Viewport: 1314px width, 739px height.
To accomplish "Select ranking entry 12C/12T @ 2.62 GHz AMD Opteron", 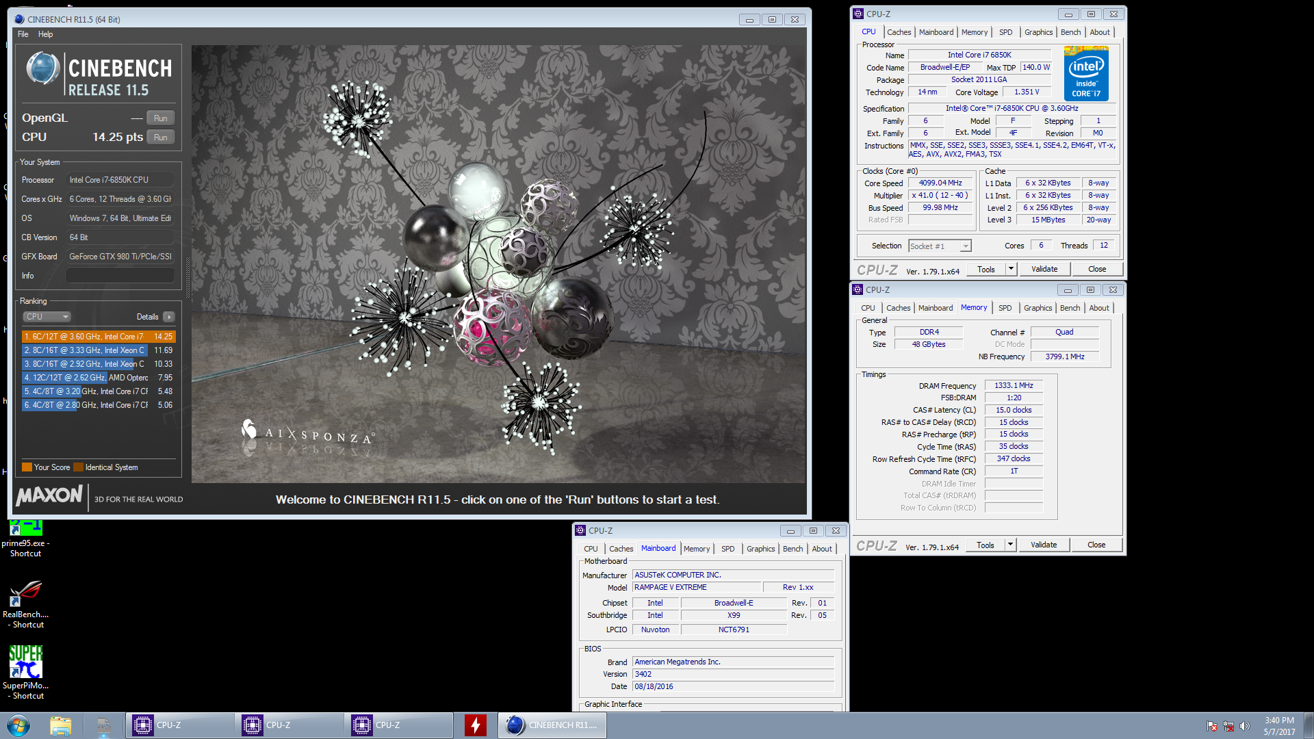I will pyautogui.click(x=99, y=378).
